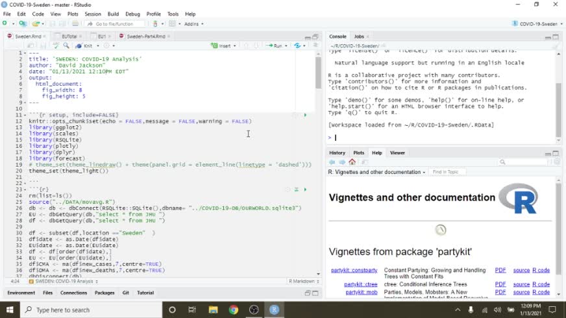Click the Help home icon
The height and width of the screenshot is (318, 566).
coord(352,162)
